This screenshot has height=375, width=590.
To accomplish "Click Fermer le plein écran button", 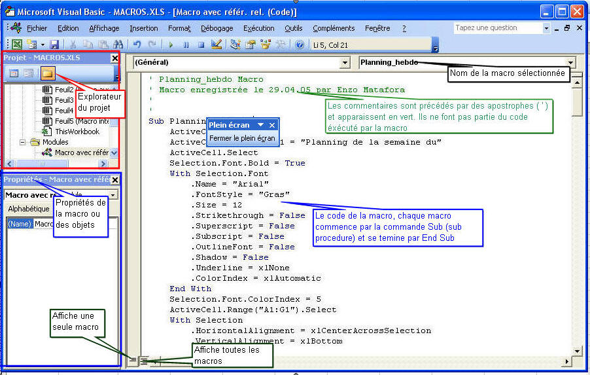I will coord(242,138).
